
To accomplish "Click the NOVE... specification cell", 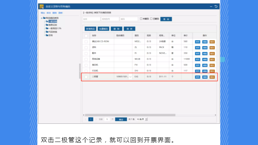I will point(163,53).
